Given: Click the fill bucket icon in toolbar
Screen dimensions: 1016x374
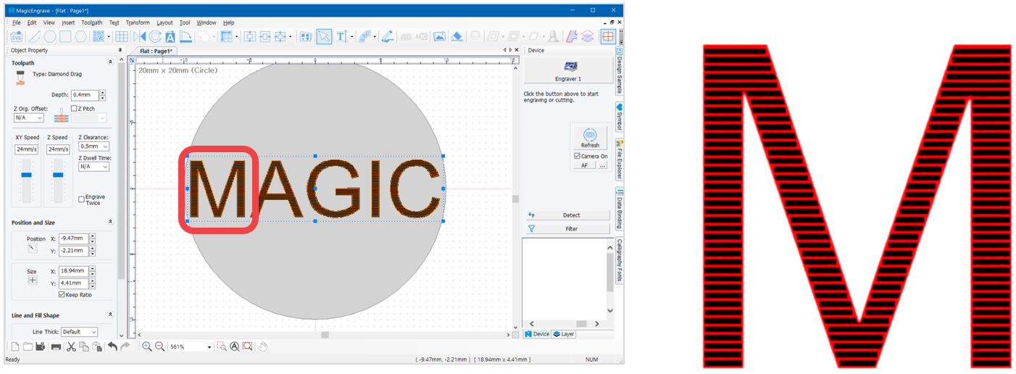Looking at the screenshot, I should (x=457, y=36).
